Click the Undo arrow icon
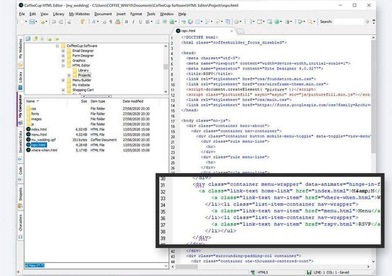The image size is (392, 276). pyautogui.click(x=54, y=22)
